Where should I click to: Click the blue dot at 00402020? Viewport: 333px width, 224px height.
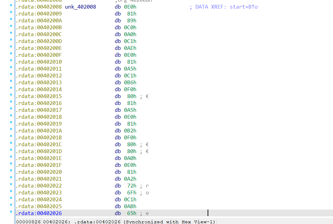pyautogui.click(x=11, y=171)
